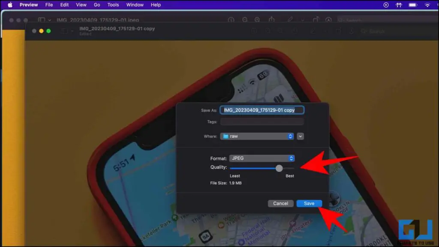
Task: Click the Cancel button
Action: pos(280,203)
